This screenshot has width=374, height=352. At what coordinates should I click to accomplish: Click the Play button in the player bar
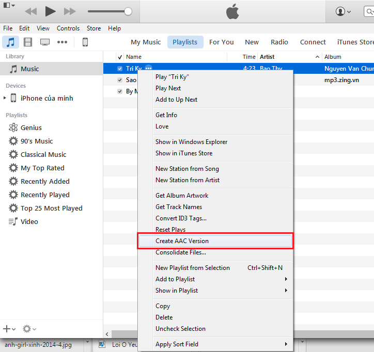[50, 11]
